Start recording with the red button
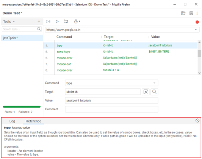The image size is (202, 159). pos(197,22)
